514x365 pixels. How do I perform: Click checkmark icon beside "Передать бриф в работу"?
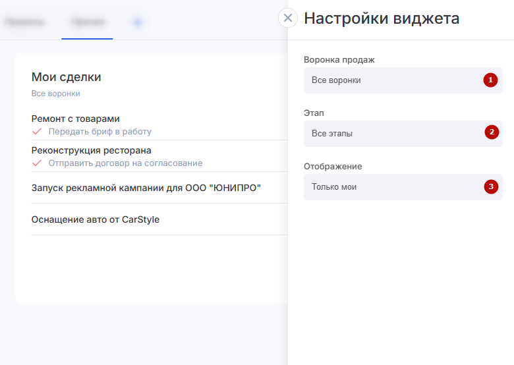pyautogui.click(x=37, y=131)
